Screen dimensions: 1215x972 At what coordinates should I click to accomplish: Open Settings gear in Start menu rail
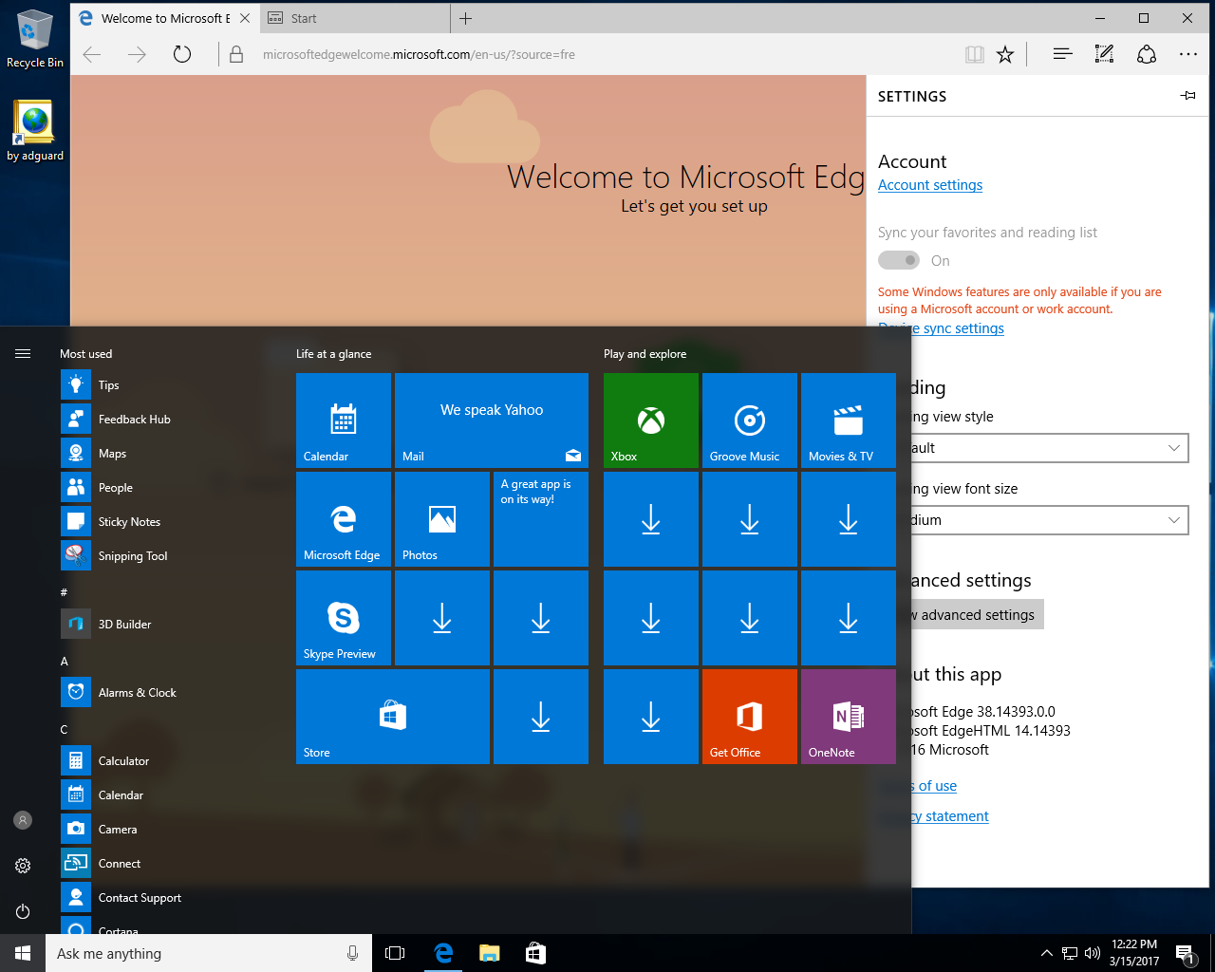tap(23, 866)
